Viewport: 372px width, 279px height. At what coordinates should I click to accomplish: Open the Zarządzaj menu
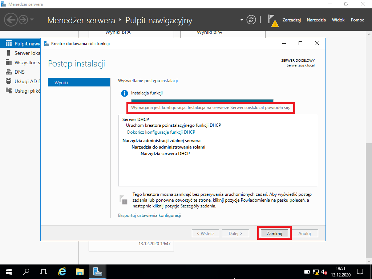click(x=291, y=20)
